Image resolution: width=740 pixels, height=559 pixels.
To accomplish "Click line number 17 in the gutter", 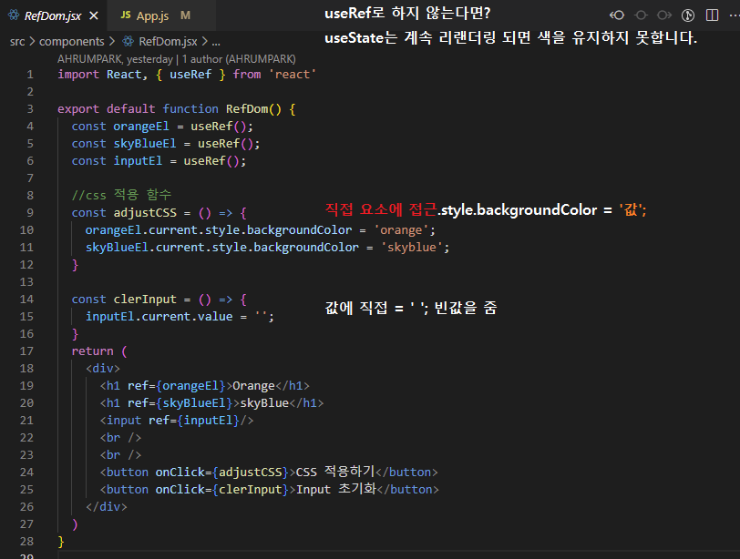I will tap(26, 351).
